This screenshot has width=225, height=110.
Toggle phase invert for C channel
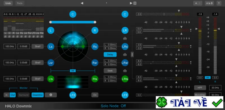coord(10,37)
